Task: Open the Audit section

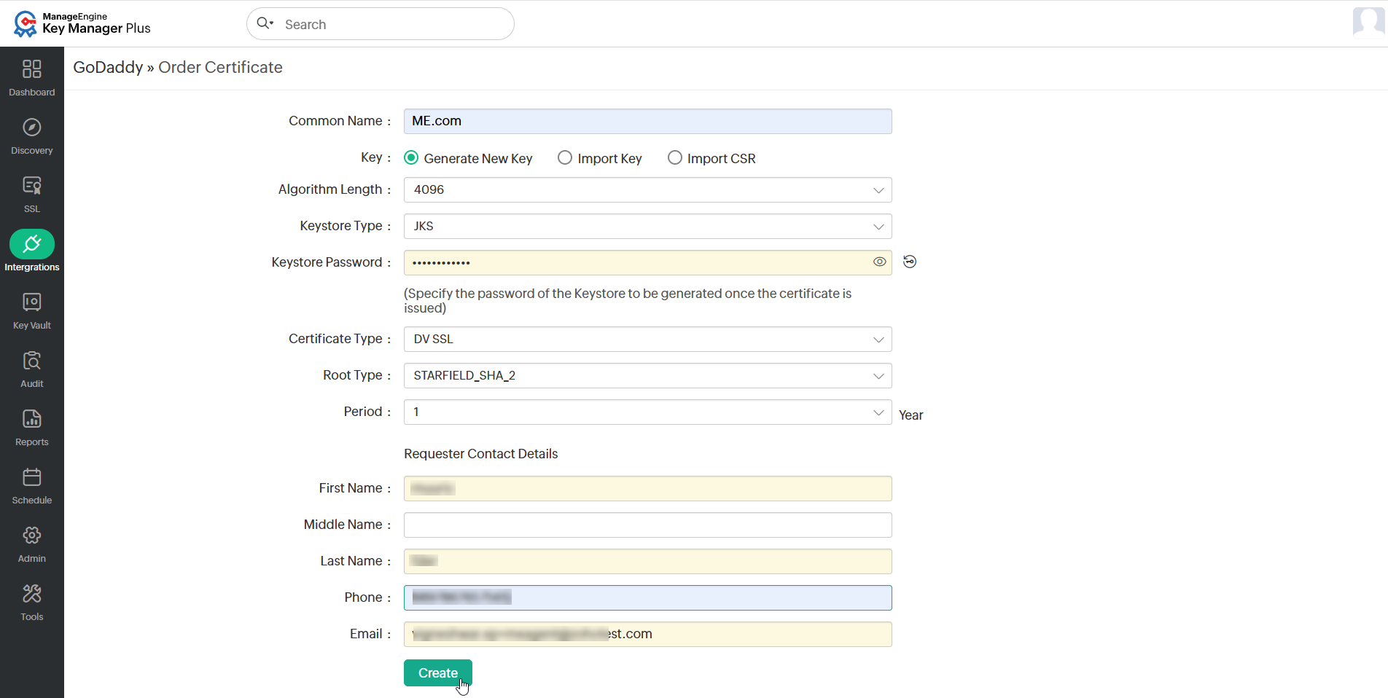Action: [32, 369]
